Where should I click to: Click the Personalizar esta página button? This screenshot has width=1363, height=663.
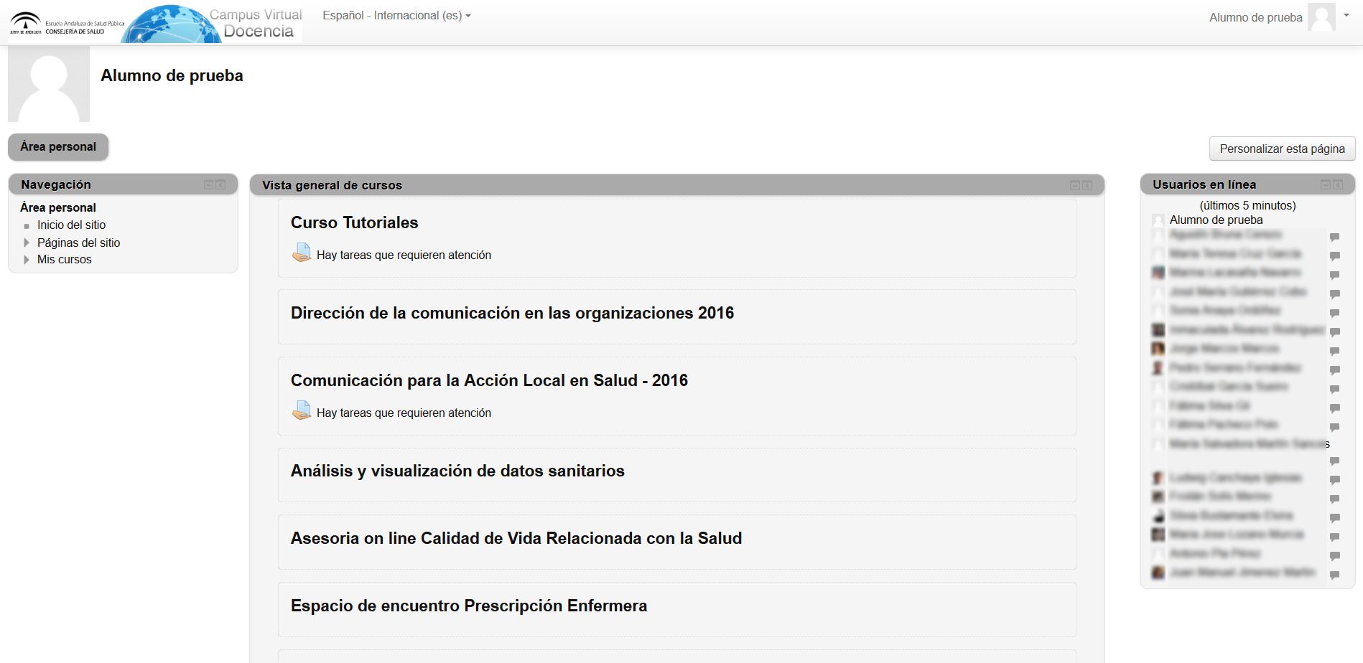tap(1282, 149)
